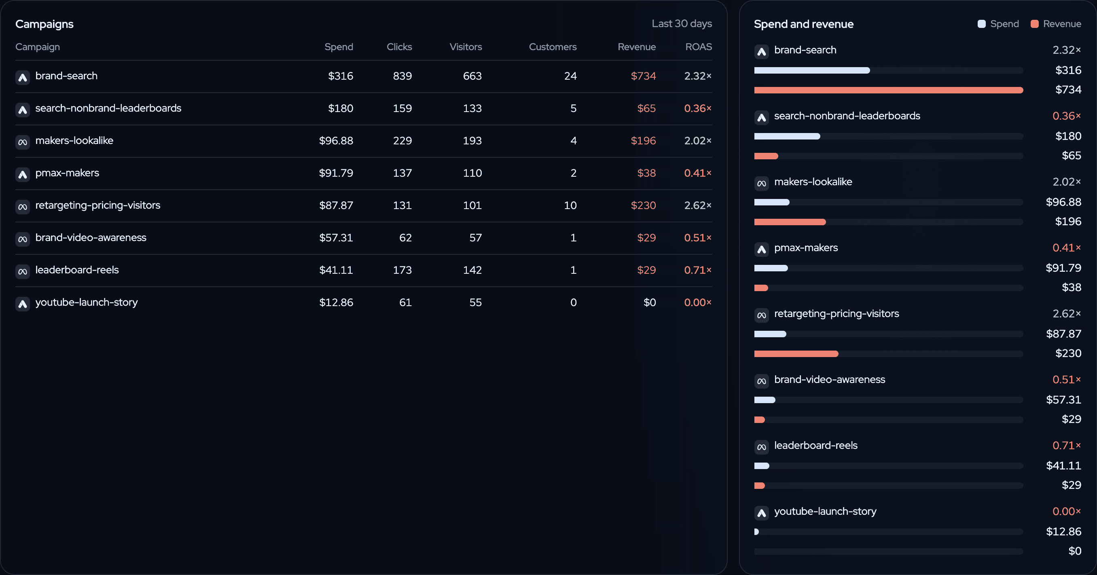This screenshot has width=1097, height=575.
Task: Click the Meta icon next to makers-lookalike row
Action: [x=23, y=142]
